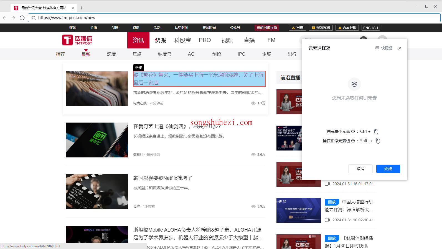Open 创投 in the top black bar
This screenshot has height=249, width=442.
click(115, 28)
